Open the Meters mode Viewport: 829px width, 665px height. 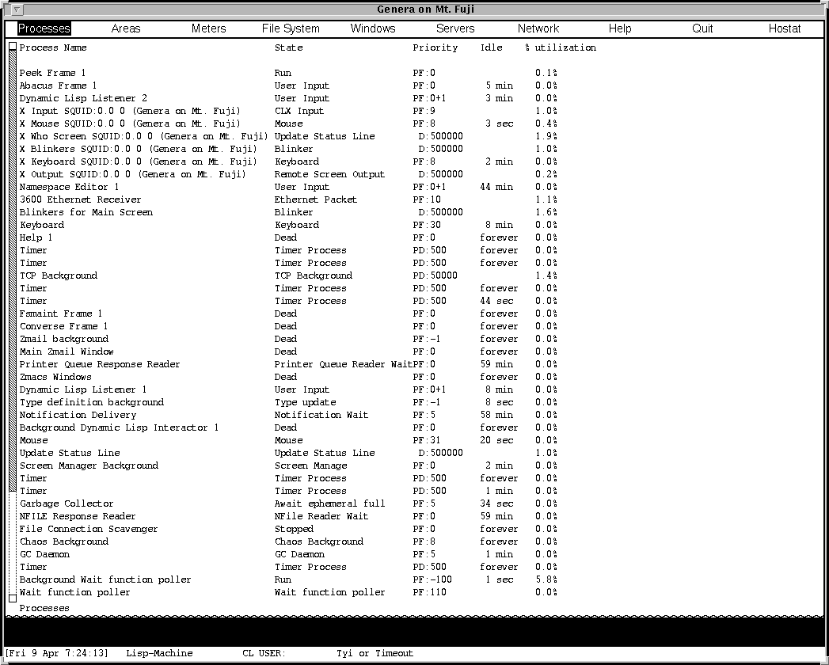209,28
